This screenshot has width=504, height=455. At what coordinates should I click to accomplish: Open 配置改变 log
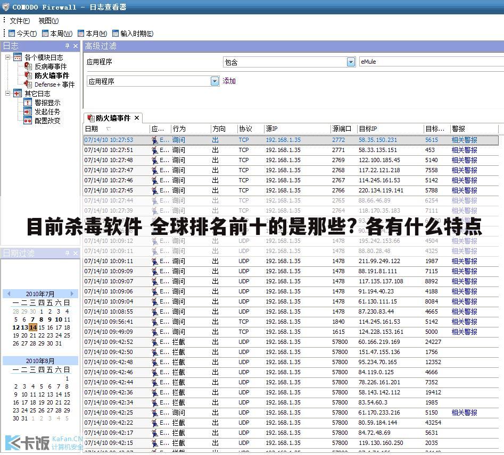(x=47, y=121)
